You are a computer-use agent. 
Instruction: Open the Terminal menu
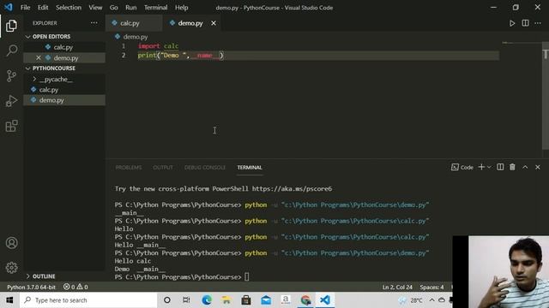155,8
